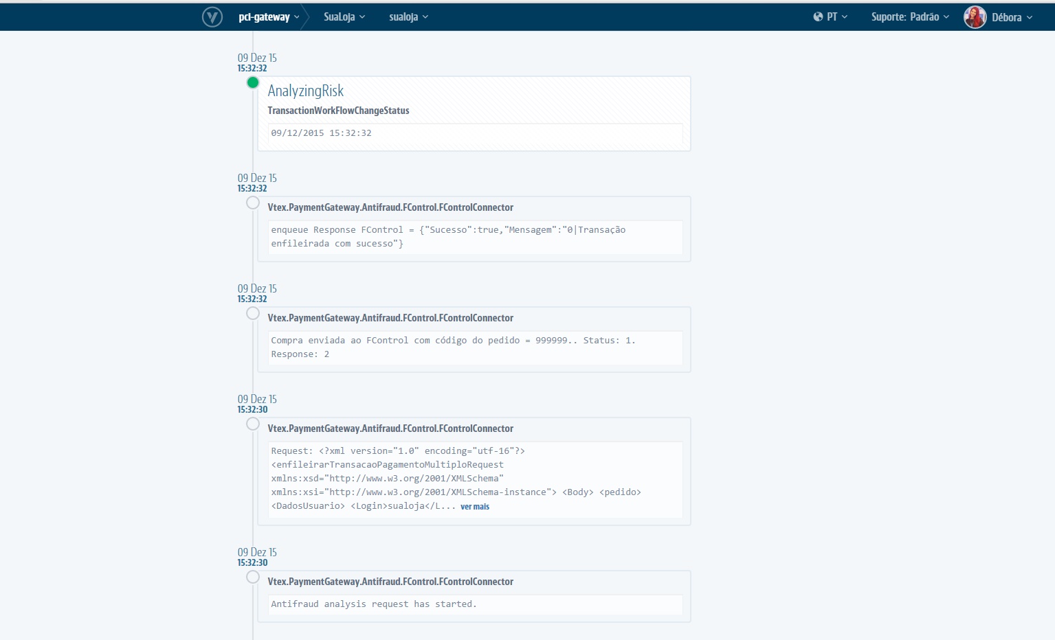This screenshot has width=1055, height=640.
Task: Select the AnalyzingRisk event title
Action: [306, 90]
